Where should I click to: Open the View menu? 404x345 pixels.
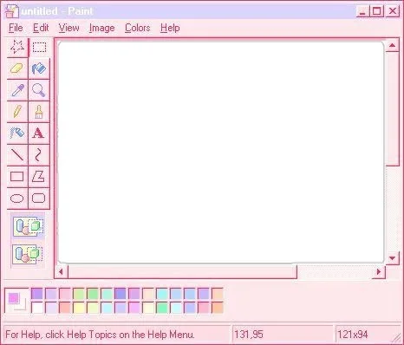[x=68, y=28]
